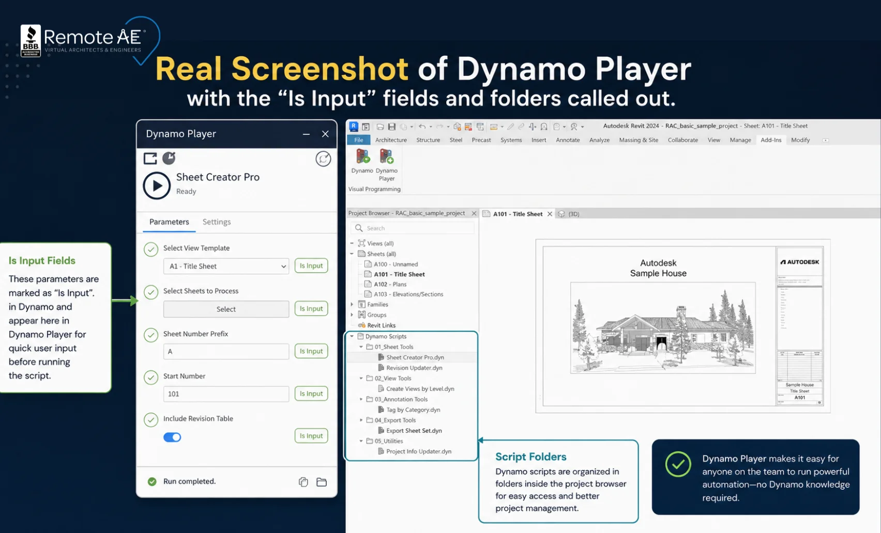Click the chart icon beside open icon
881x533 pixels.
[x=169, y=158]
